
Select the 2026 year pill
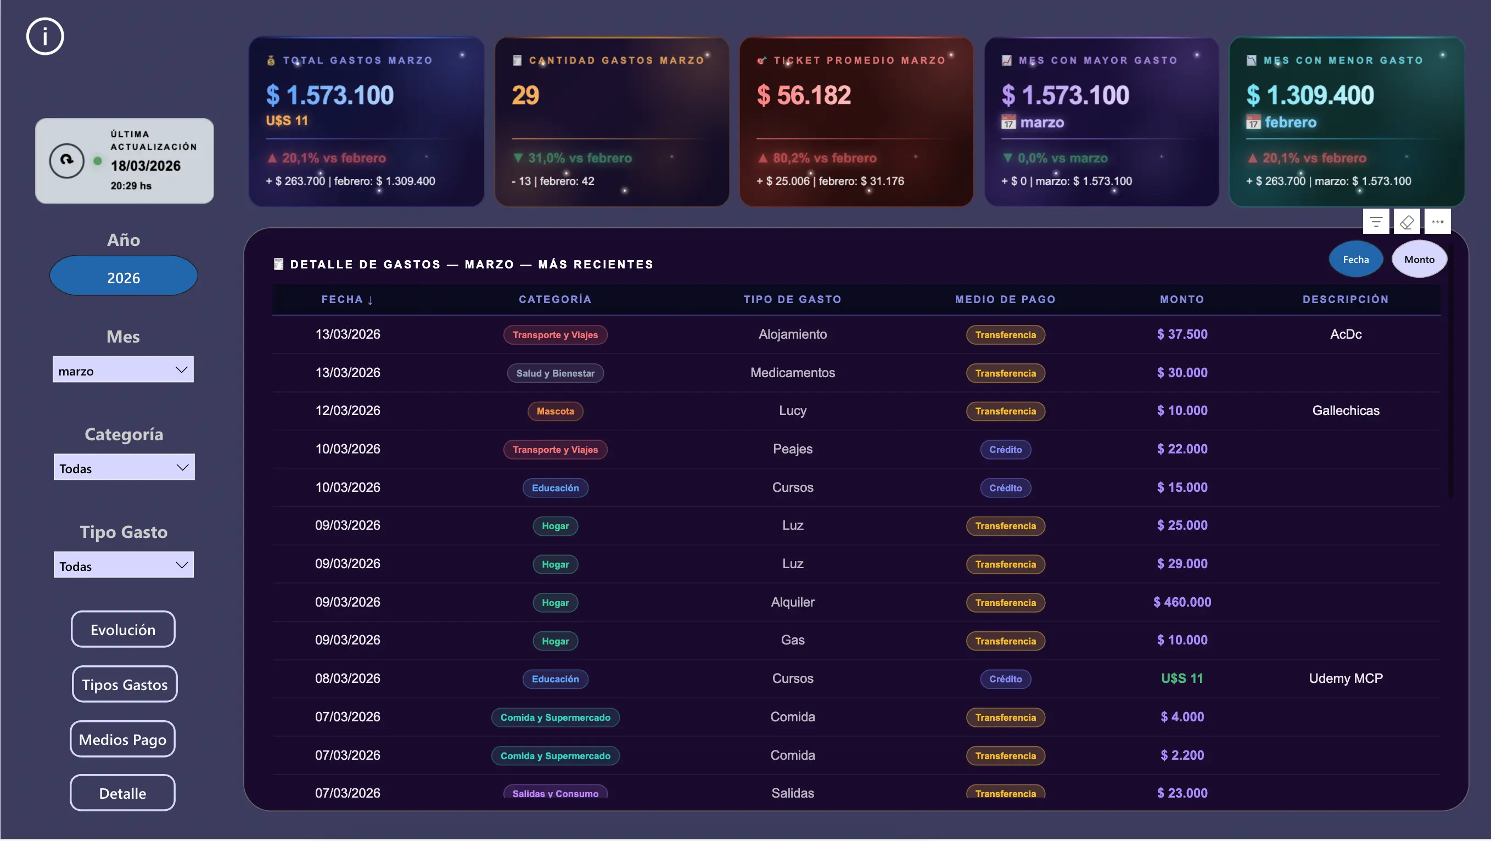point(124,277)
